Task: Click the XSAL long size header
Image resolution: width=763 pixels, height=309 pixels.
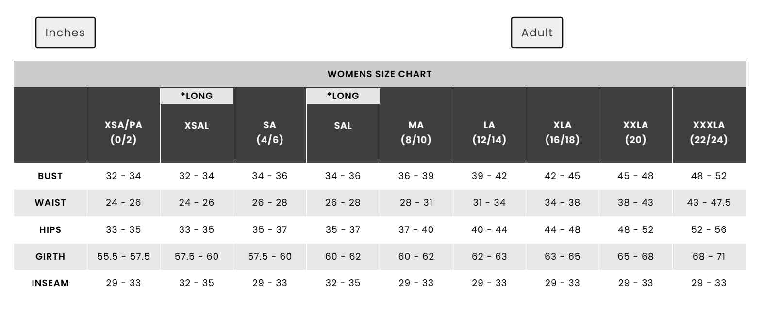Action: pyautogui.click(x=197, y=125)
